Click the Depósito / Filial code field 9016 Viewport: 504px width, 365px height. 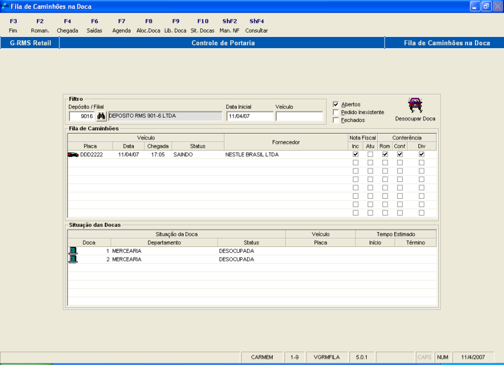point(82,116)
